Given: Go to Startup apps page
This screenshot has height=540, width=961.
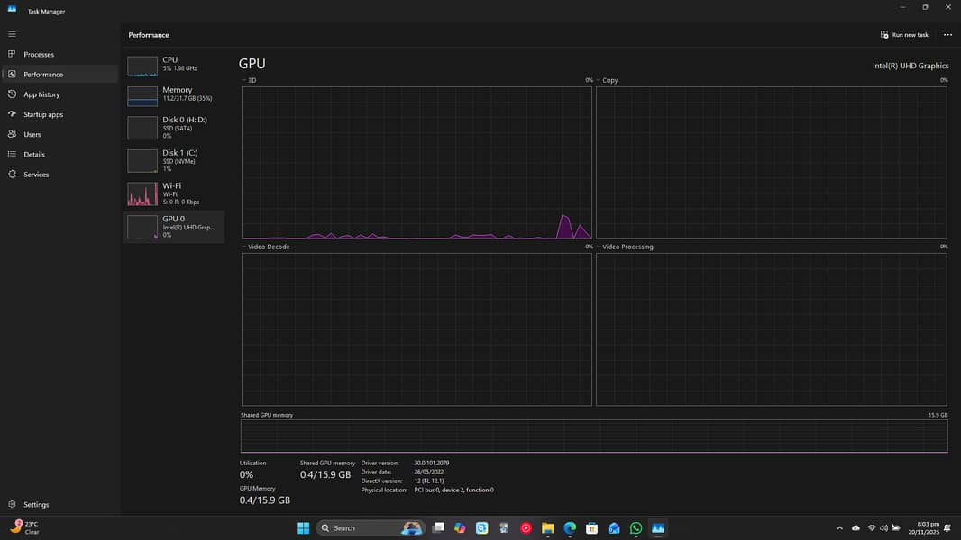Looking at the screenshot, I should coord(43,114).
